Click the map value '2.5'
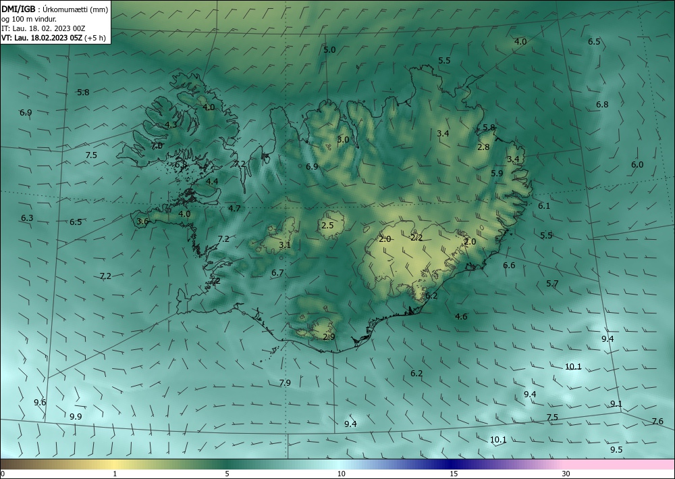 pos(327,225)
